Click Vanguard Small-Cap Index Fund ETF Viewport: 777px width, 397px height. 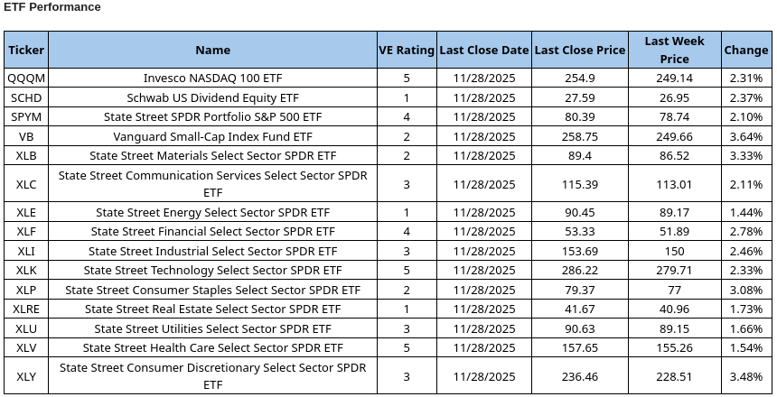(212, 137)
